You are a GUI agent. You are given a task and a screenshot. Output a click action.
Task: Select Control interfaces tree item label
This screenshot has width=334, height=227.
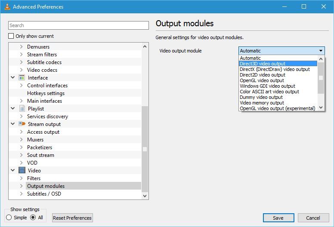pyautogui.click(x=47, y=85)
